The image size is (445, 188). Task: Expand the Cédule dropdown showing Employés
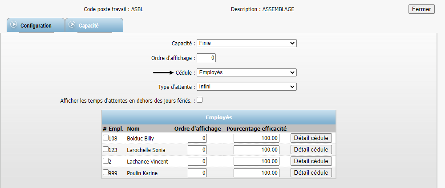(x=247, y=72)
